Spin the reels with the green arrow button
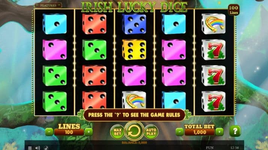The width and height of the screenshot is (268, 150). click(x=134, y=131)
